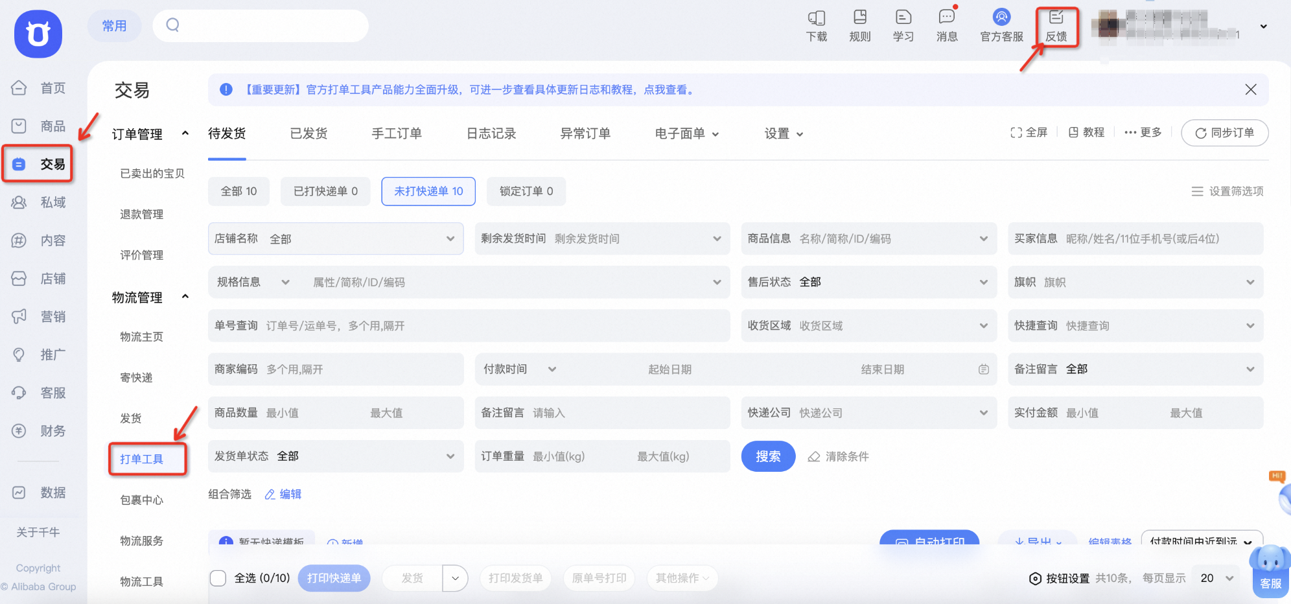Open 已卖出的宝贝 in side menu
1291x604 pixels.
pyautogui.click(x=152, y=174)
